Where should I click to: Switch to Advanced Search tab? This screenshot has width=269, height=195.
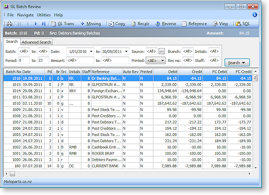36,42
